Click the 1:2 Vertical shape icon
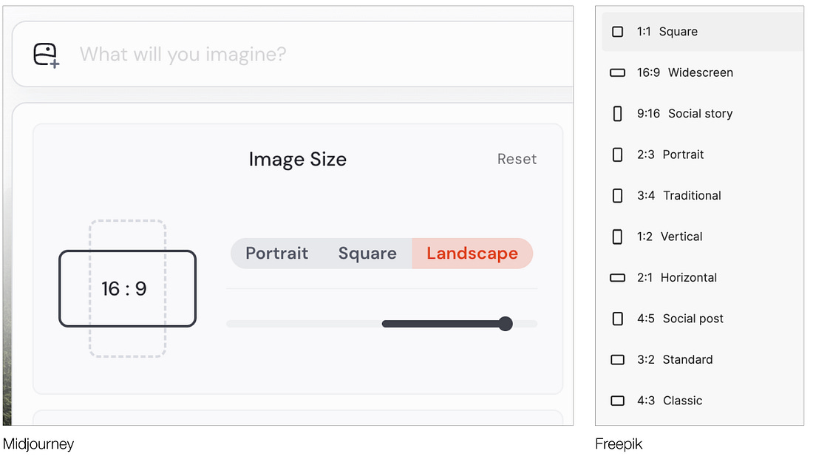 coord(618,237)
